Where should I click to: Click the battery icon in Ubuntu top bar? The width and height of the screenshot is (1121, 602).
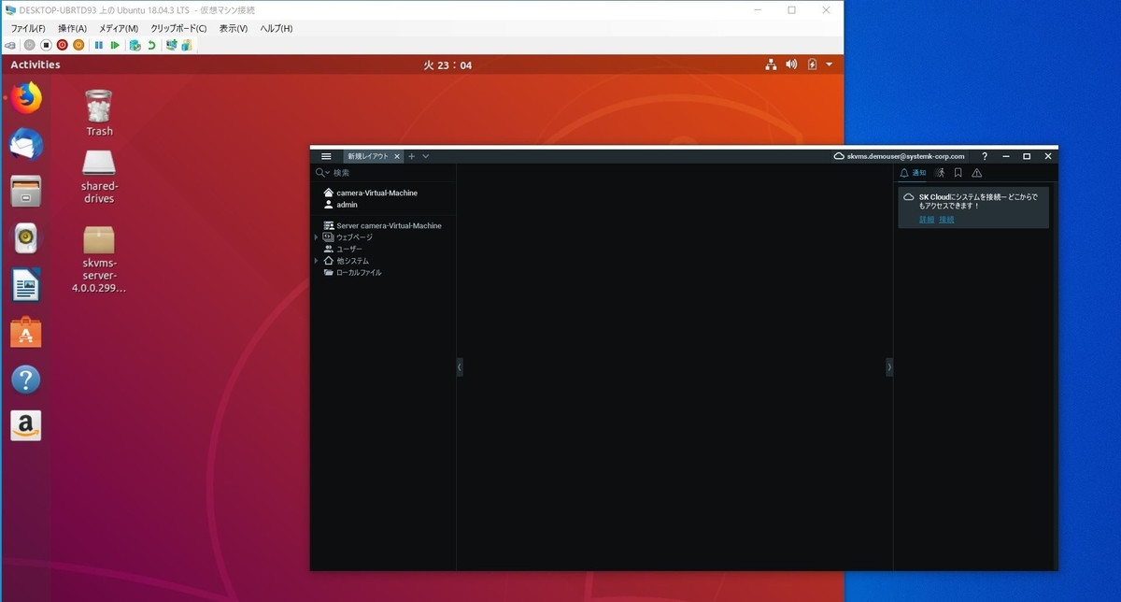coord(812,64)
